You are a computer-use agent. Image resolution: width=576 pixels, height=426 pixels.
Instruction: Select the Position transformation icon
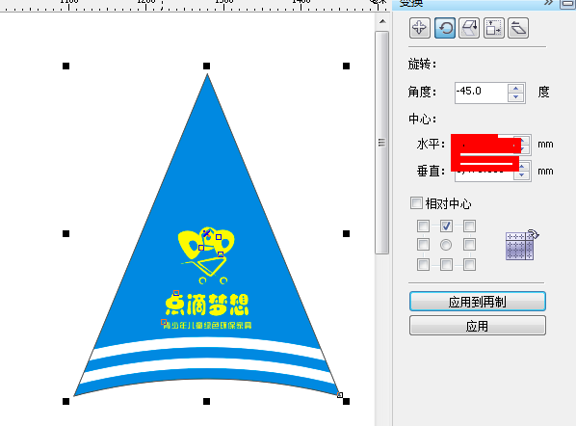[x=420, y=28]
